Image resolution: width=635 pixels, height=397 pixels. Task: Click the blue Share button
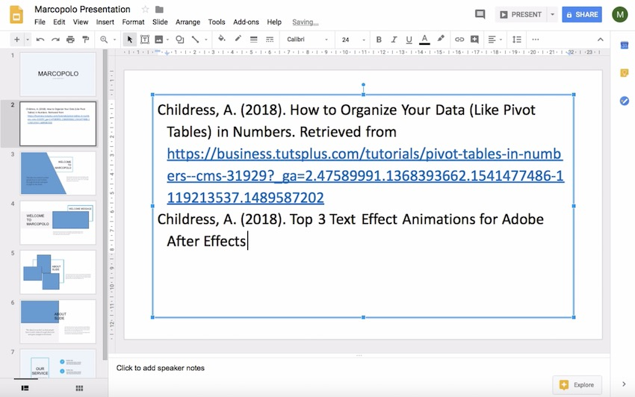pos(582,14)
